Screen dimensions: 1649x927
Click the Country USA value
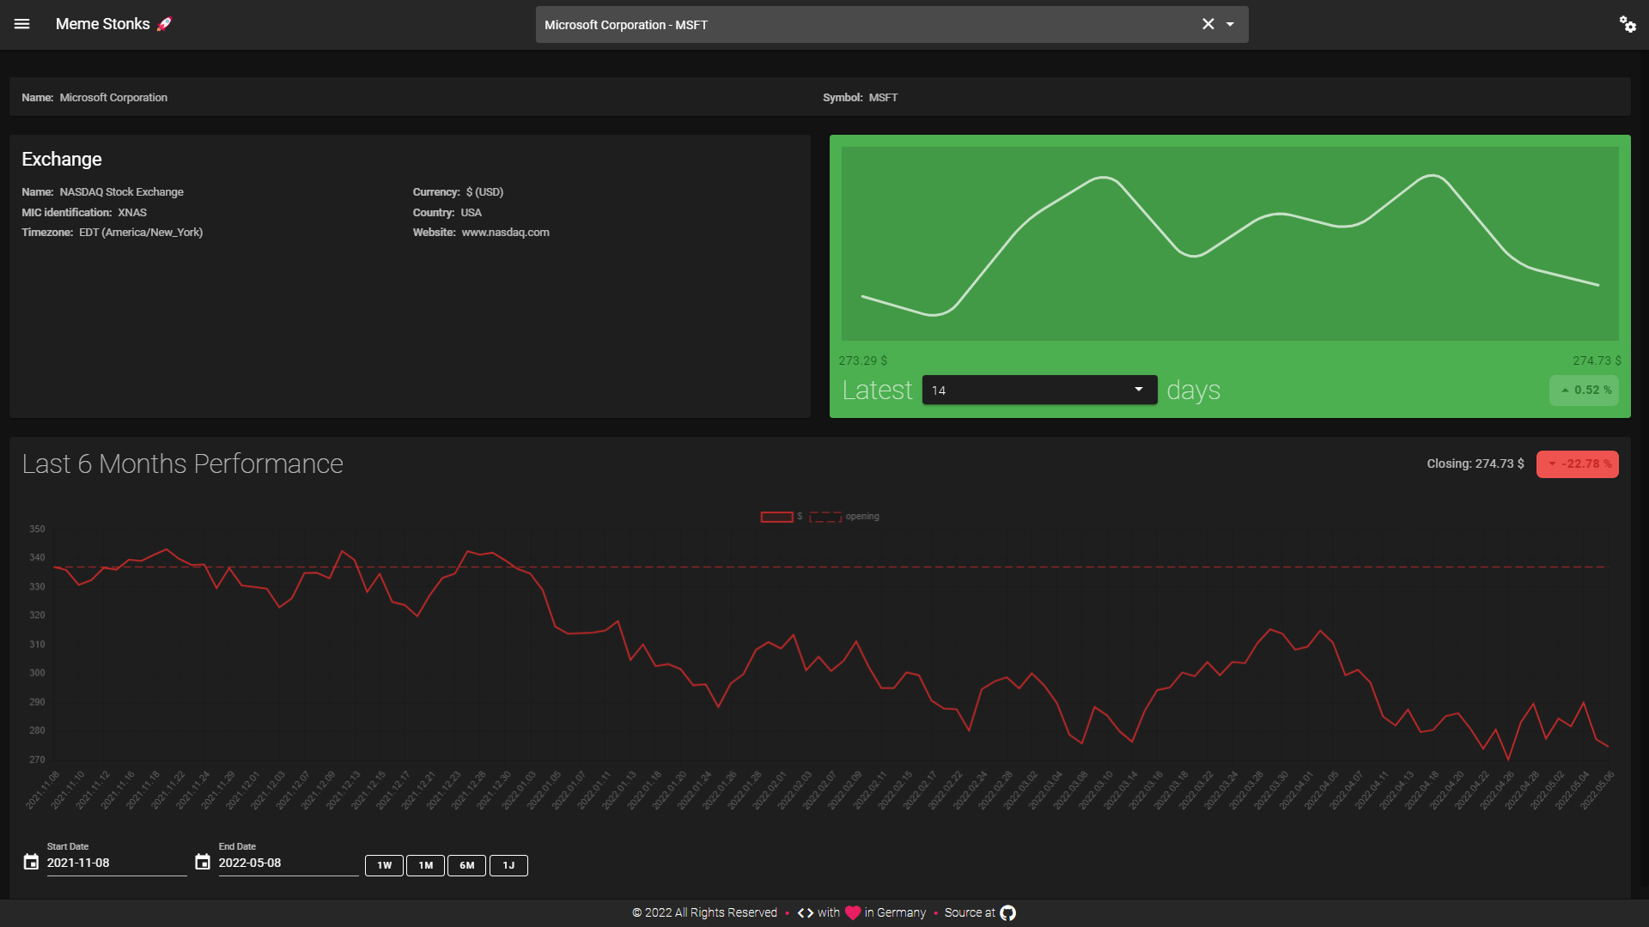tap(471, 213)
